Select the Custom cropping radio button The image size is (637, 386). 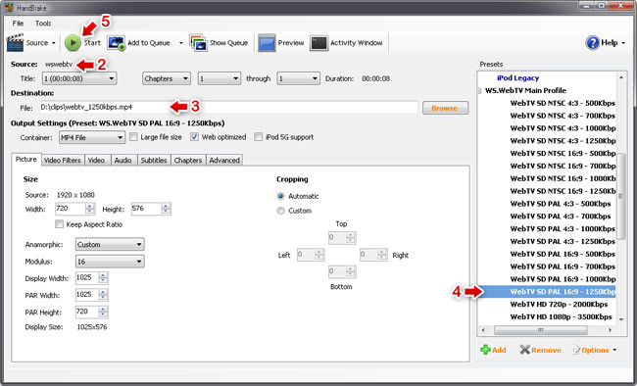[x=280, y=211]
